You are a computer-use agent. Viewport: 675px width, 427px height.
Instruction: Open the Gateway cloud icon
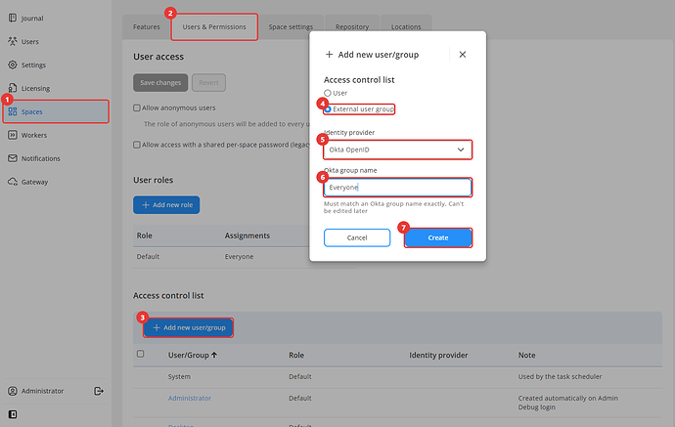tap(13, 182)
